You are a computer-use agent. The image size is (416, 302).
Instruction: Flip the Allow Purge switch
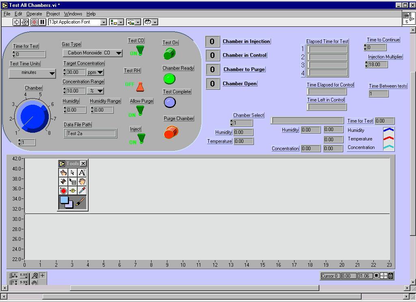pos(140,110)
